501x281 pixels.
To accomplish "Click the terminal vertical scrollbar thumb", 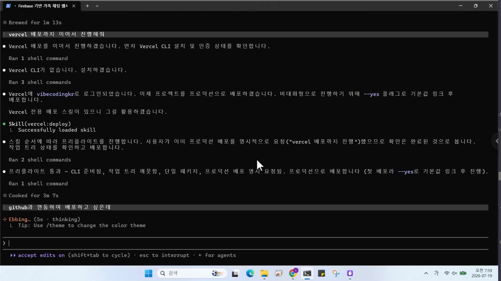I will (499, 176).
